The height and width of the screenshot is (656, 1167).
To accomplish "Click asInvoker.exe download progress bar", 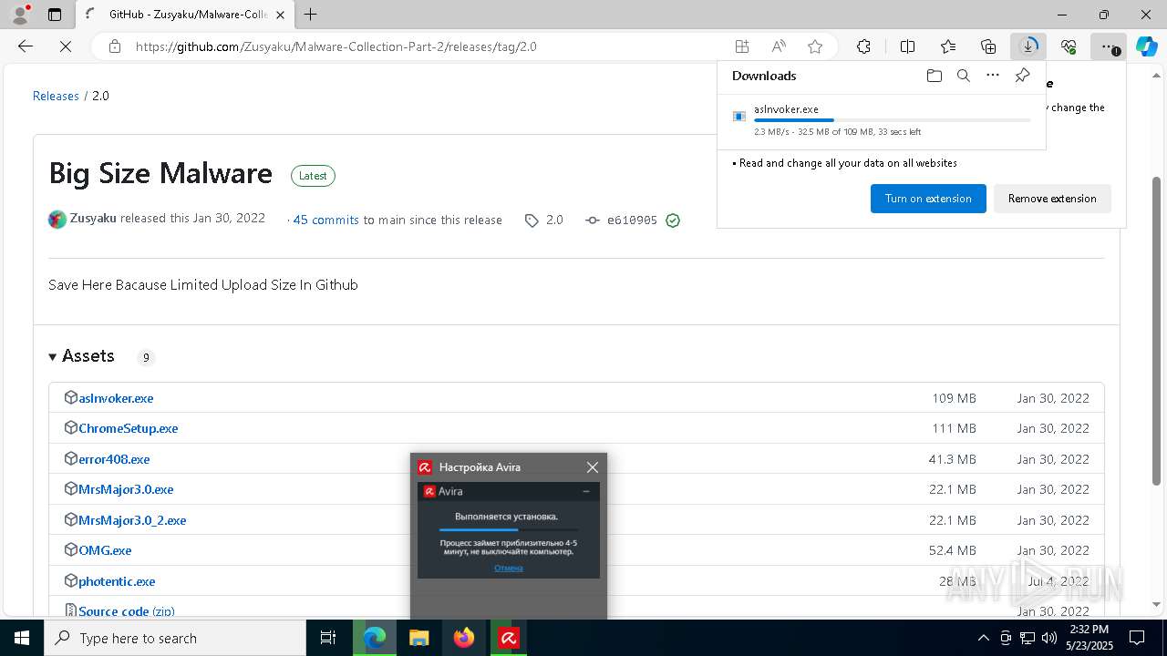I will (893, 120).
